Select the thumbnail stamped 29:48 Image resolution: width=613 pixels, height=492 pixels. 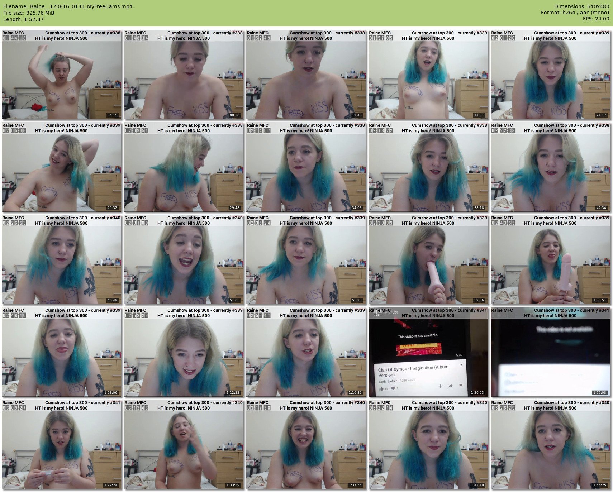[184, 167]
